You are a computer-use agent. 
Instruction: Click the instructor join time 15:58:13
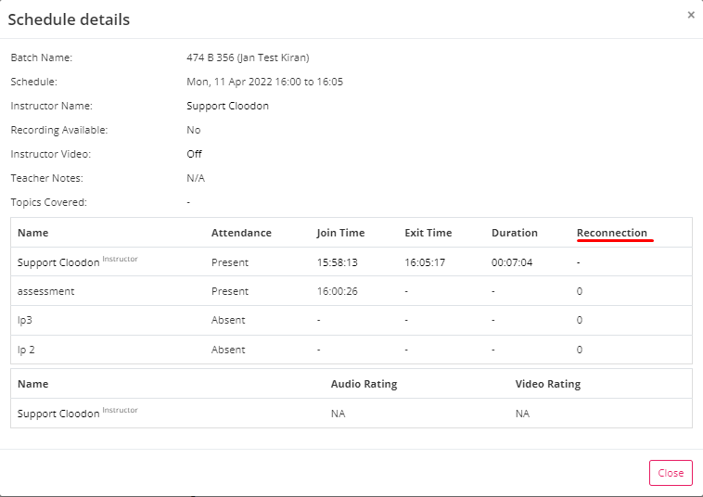point(338,262)
